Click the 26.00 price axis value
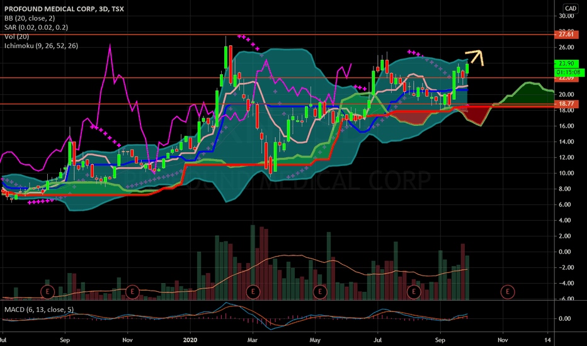 click(566, 47)
